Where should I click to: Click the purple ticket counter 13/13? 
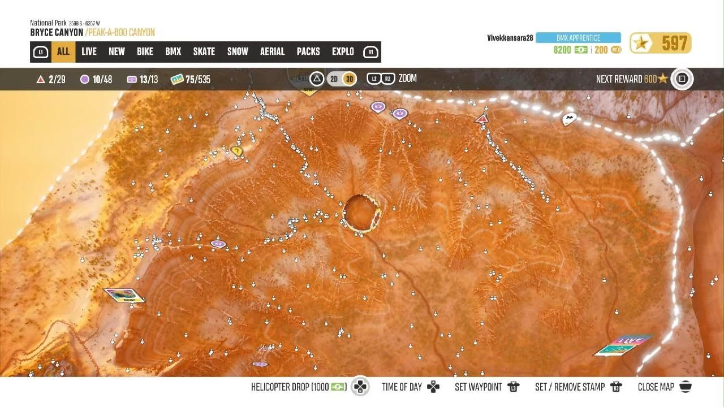point(143,80)
